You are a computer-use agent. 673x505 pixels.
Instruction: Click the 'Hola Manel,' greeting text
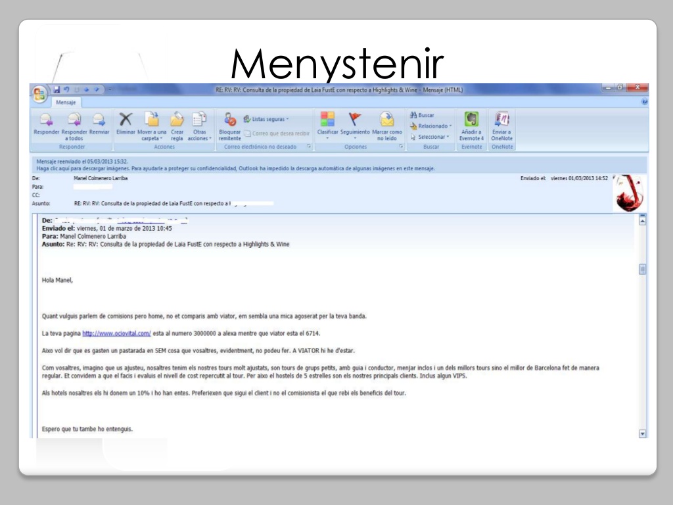pyautogui.click(x=58, y=280)
